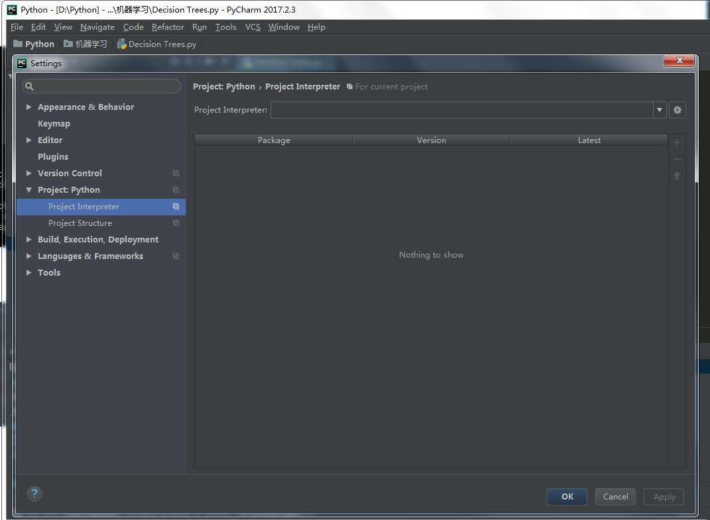Click the PyCharm logo in main title bar
This screenshot has height=520, width=710.
[x=12, y=9]
